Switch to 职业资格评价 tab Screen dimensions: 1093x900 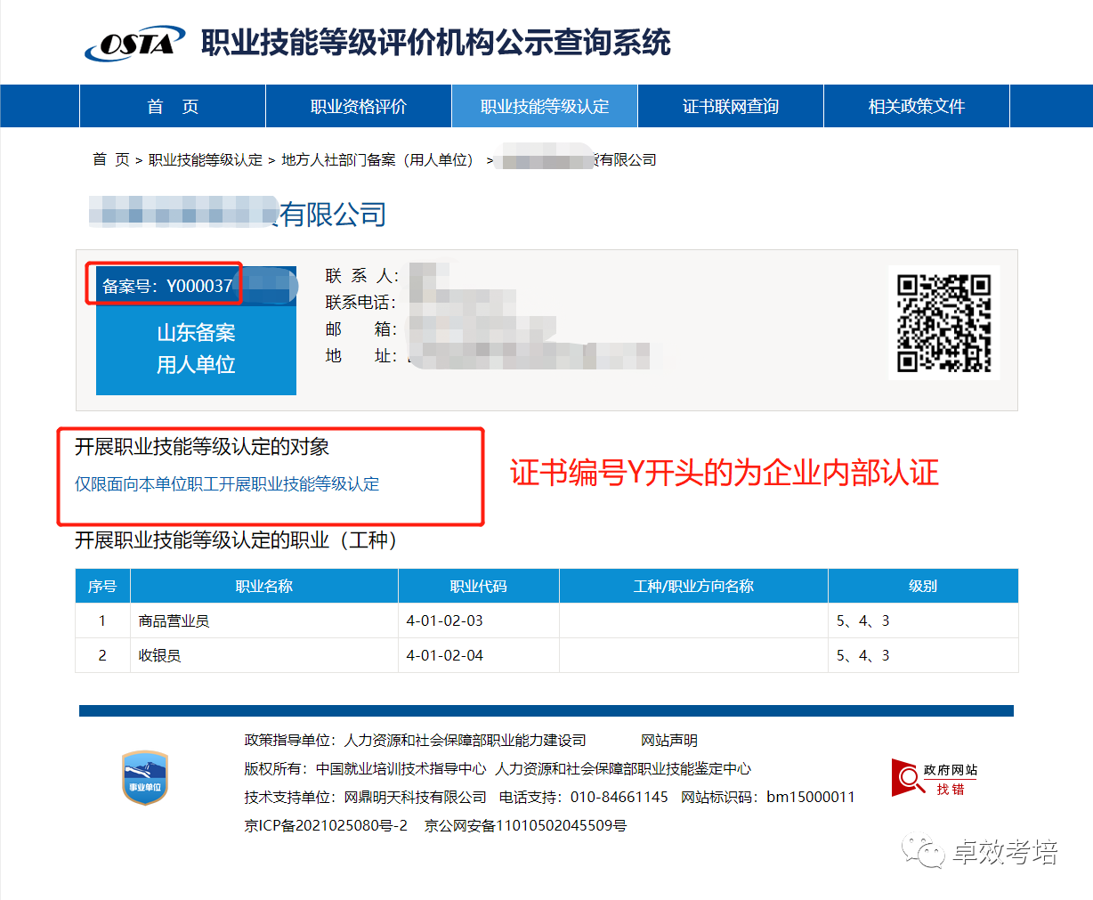coord(359,107)
